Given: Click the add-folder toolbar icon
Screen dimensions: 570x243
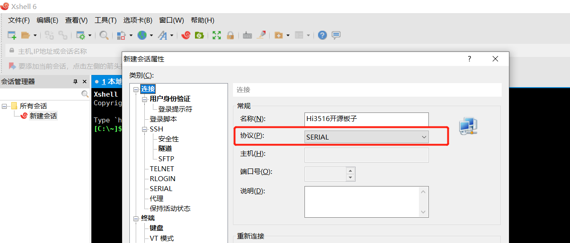Looking at the screenshot, I should click(x=278, y=35).
